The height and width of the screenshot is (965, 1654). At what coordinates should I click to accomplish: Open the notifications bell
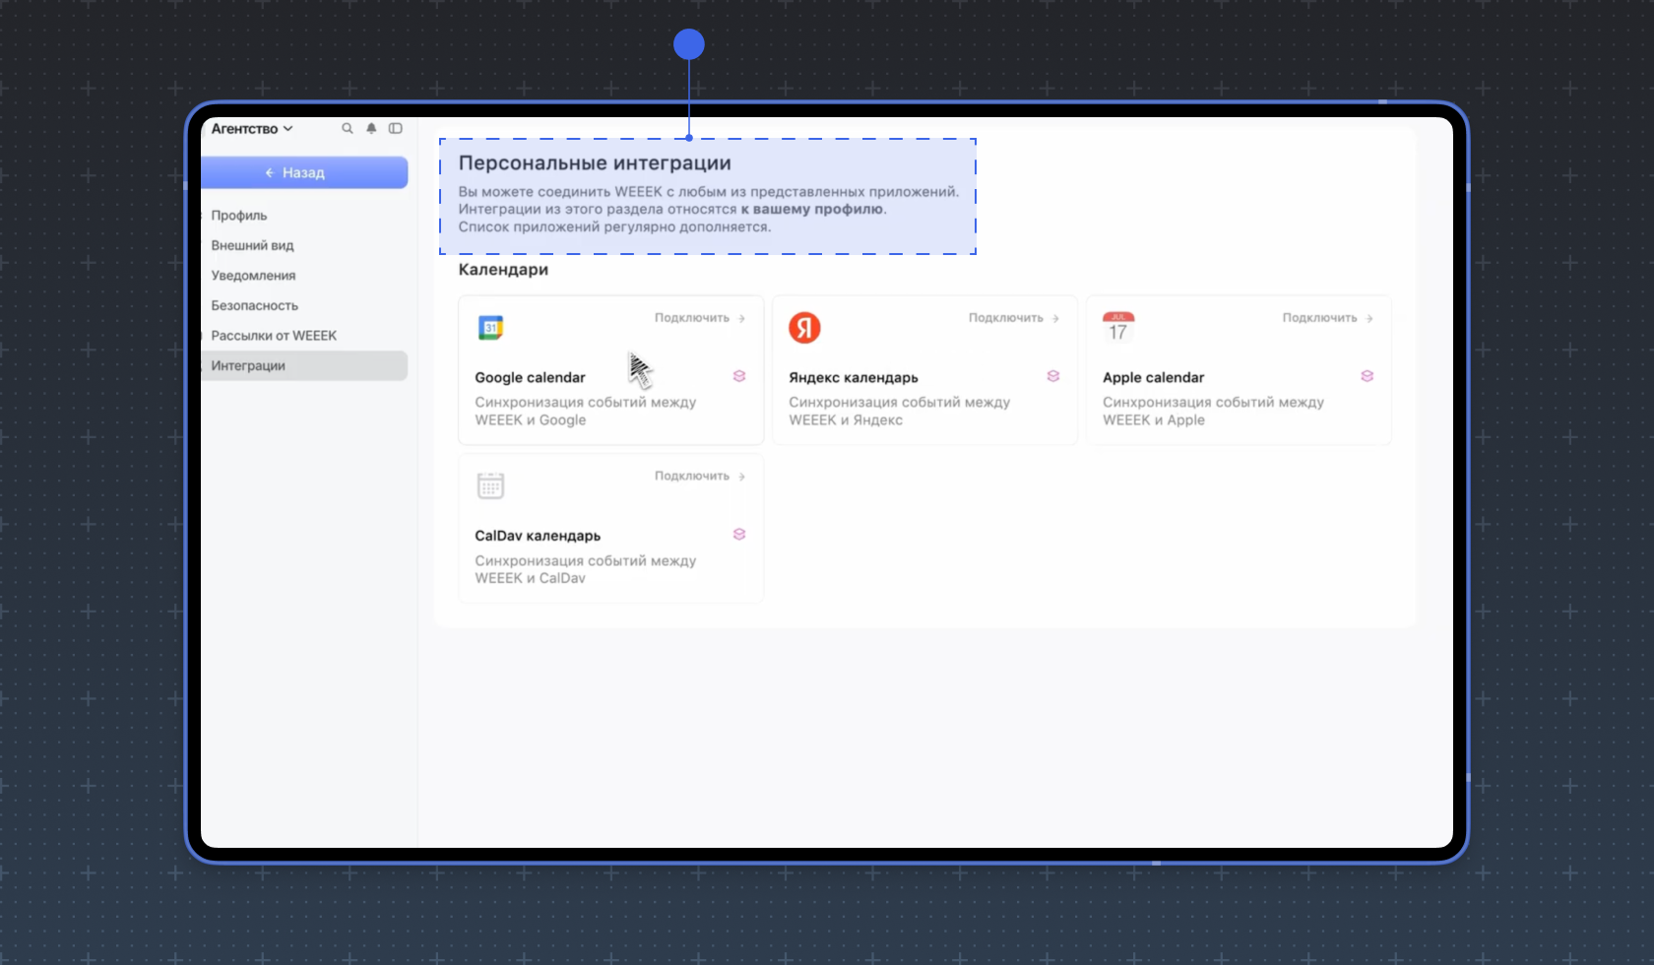[x=371, y=128]
